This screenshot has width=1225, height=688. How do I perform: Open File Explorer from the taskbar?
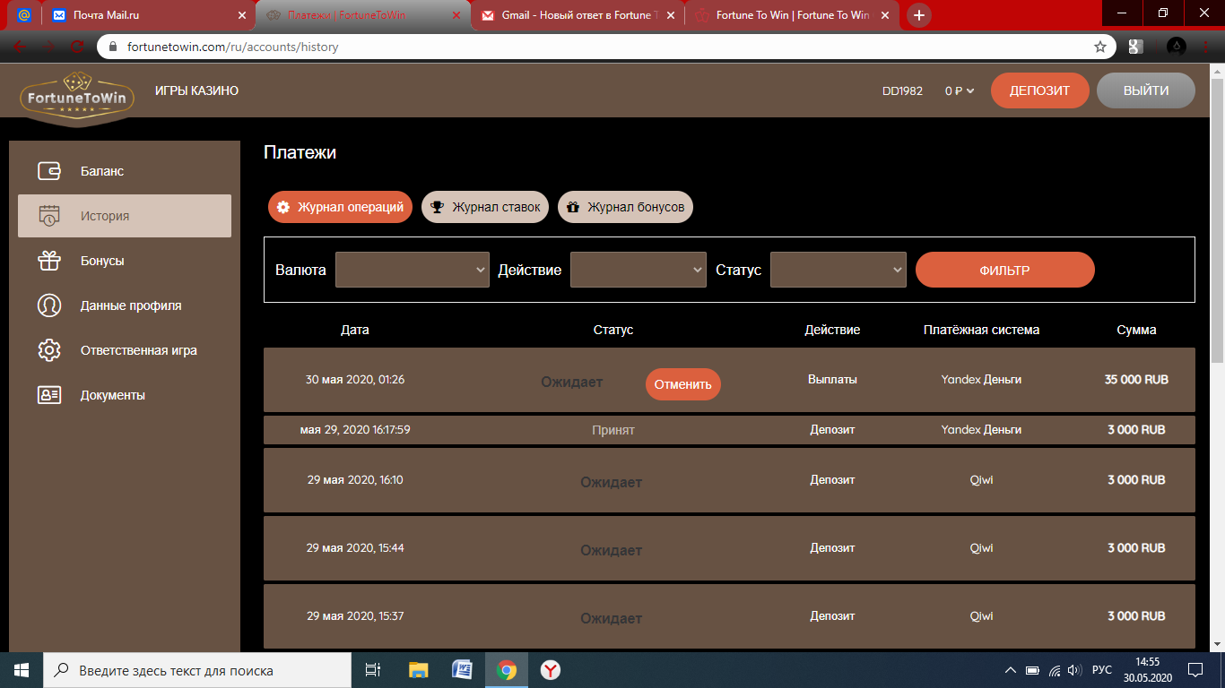418,670
